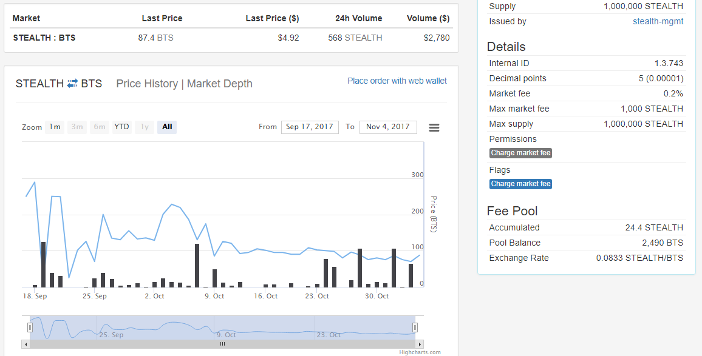Click the STEALTH link in 24h Volume
The image size is (702, 356).
click(x=363, y=38)
